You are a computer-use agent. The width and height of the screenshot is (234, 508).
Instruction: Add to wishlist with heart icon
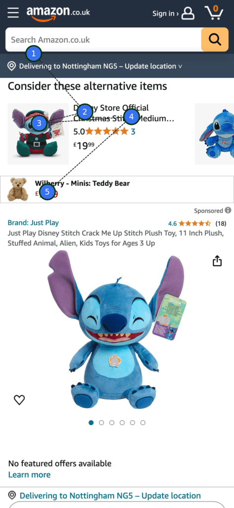(x=19, y=400)
